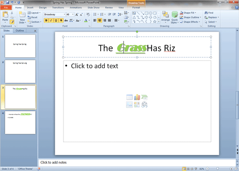
Task: Close the slides pane with X
Action: click(x=35, y=31)
